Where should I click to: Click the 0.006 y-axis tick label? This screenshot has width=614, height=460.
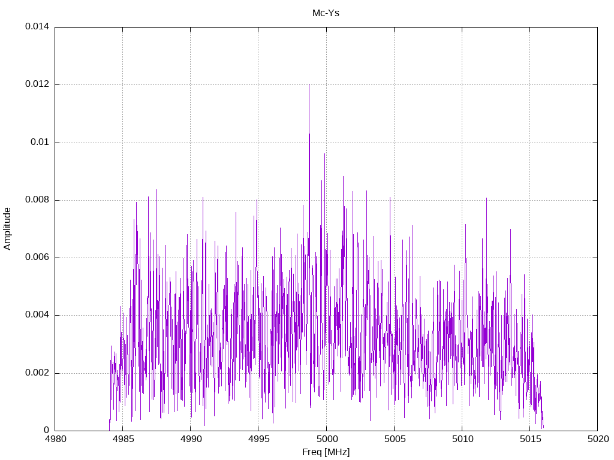pos(37,258)
